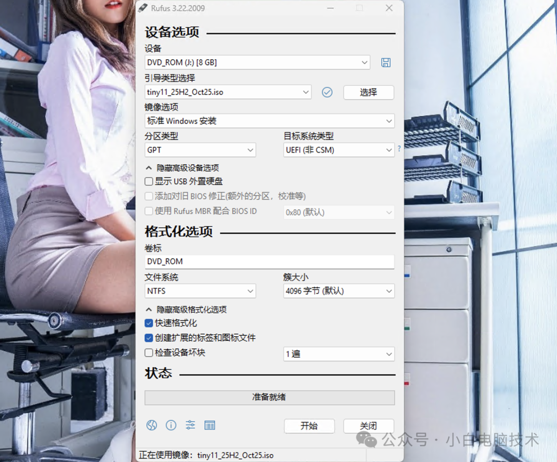Show the log panel icon
Viewport: 557px width, 462px height.
tap(209, 425)
